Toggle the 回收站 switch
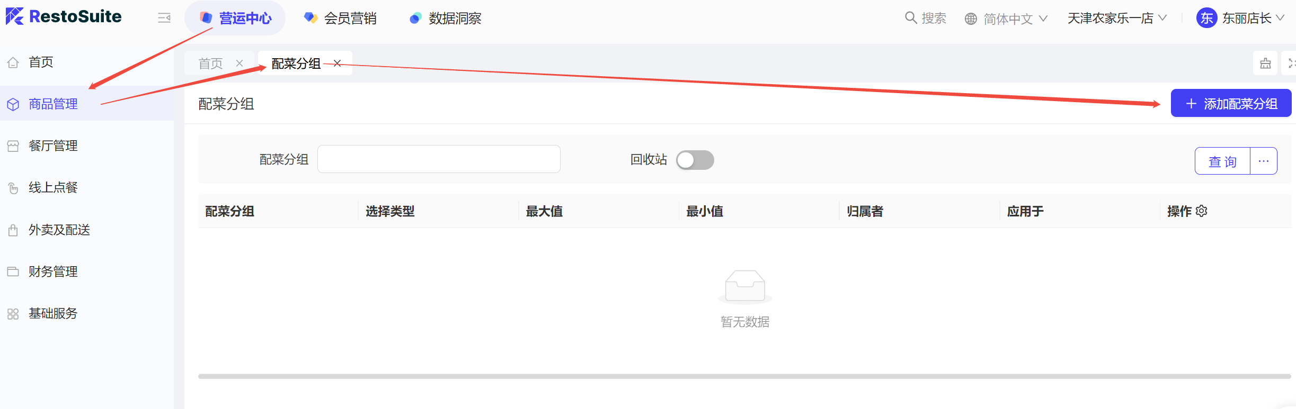The width and height of the screenshot is (1296, 409). tap(695, 160)
